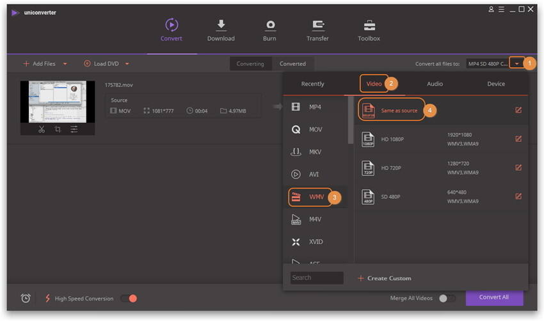The image size is (544, 321).
Task: Click the crop icon under thumbnail
Action: [x=58, y=129]
